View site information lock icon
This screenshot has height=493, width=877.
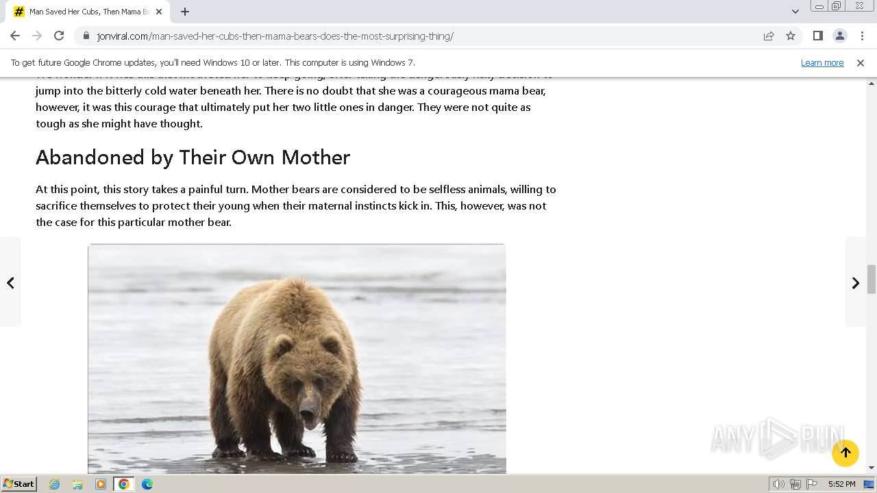(x=86, y=36)
